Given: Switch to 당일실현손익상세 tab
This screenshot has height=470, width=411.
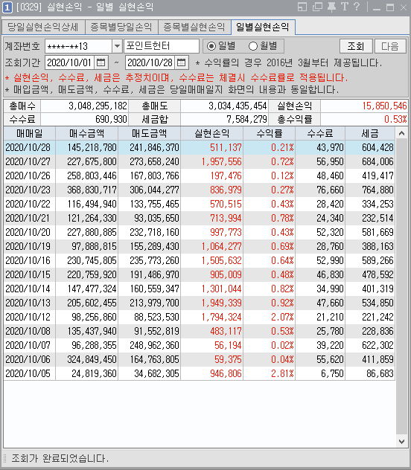Looking at the screenshot, I should tap(43, 27).
